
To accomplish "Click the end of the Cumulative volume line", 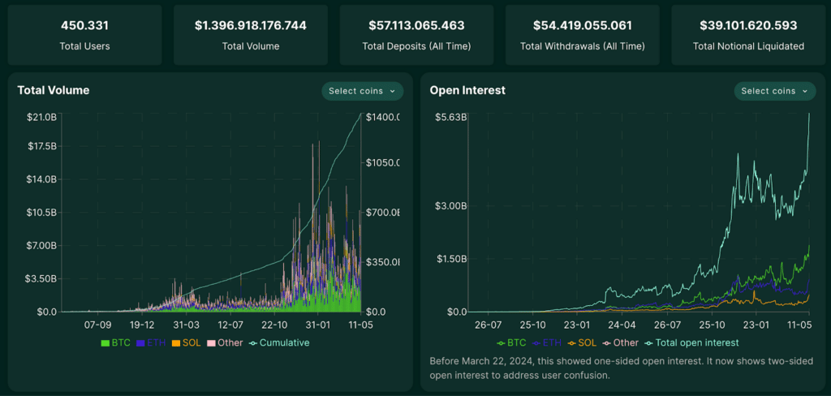I will (360, 114).
